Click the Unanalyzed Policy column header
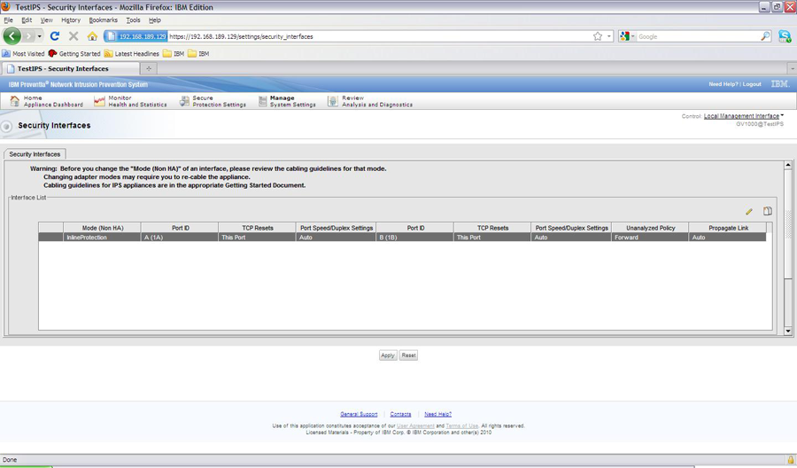Viewport: 797px width, 468px height. [x=650, y=228]
